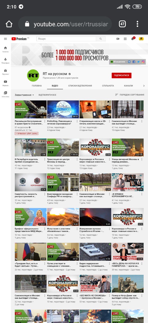
Task: Open the Совещание Путина 39:53 thumbnail
Action: 63,252
